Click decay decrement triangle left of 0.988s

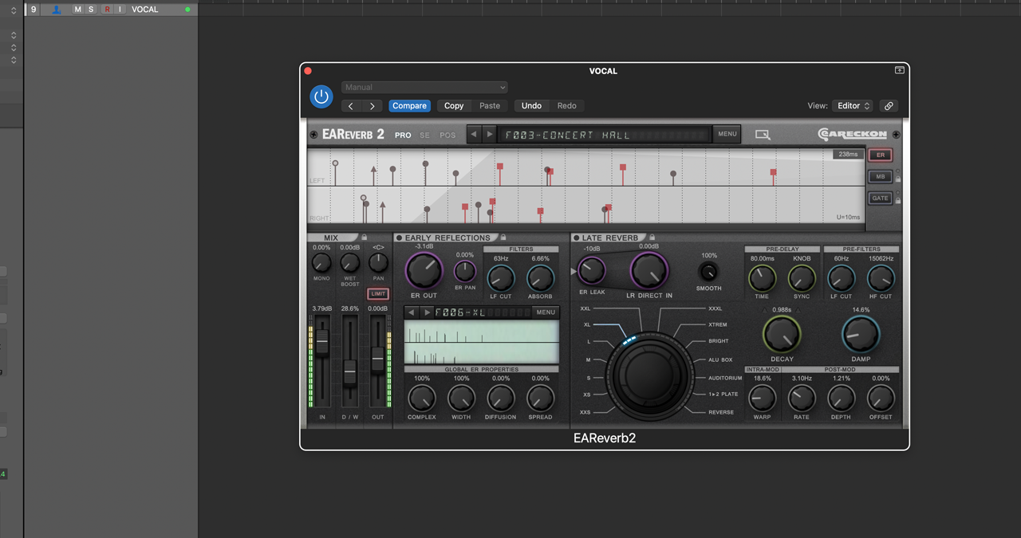(x=767, y=309)
